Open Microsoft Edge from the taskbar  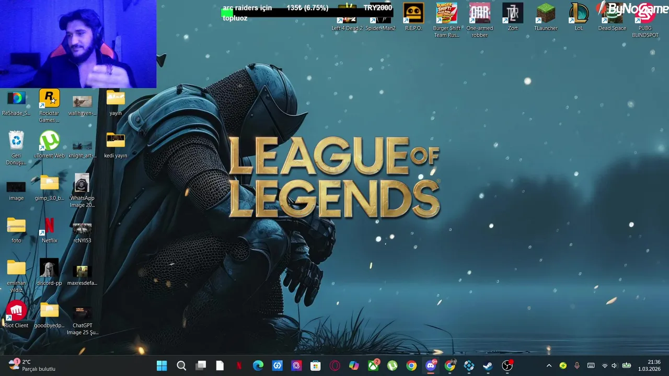pyautogui.click(x=258, y=366)
